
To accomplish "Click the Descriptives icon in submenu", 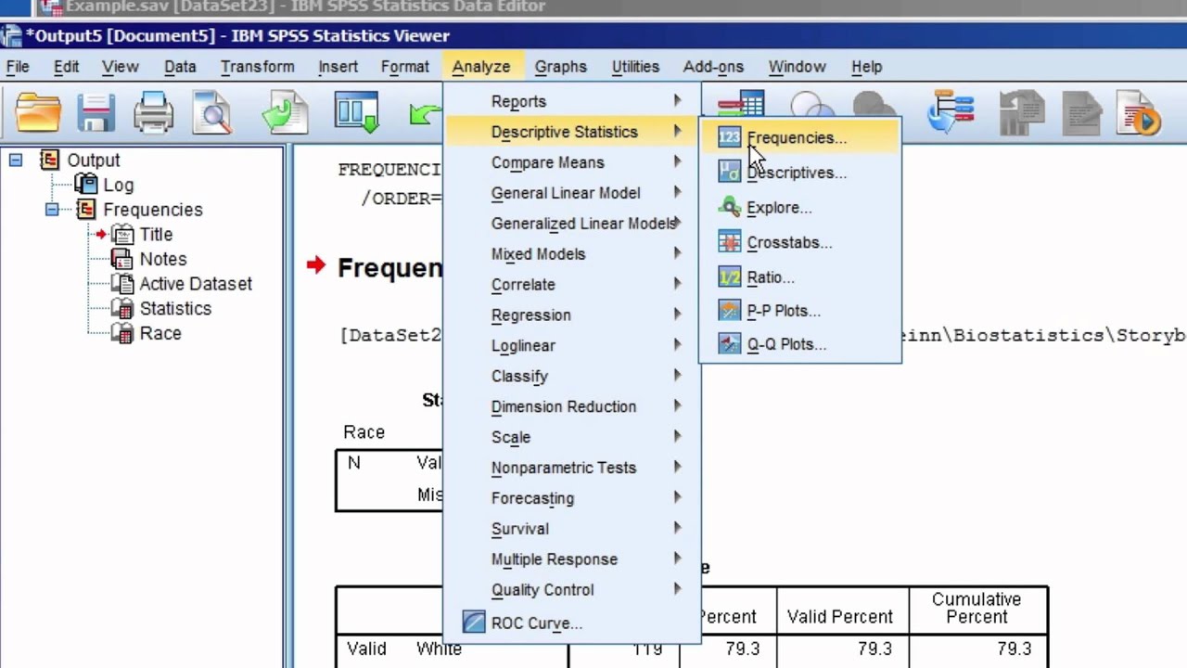I will pos(730,172).
